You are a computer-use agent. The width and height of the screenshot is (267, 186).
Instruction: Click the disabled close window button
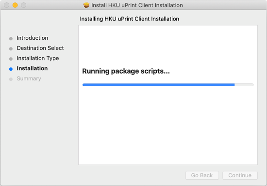point(7,5)
